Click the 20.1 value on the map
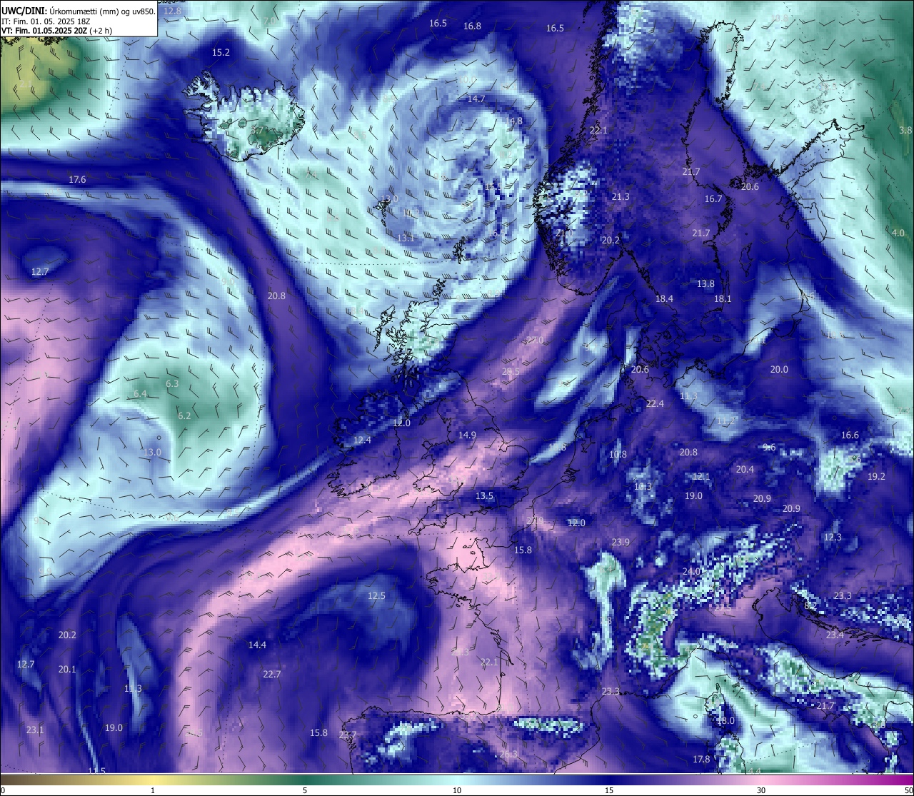This screenshot has width=914, height=796. pos(67,670)
